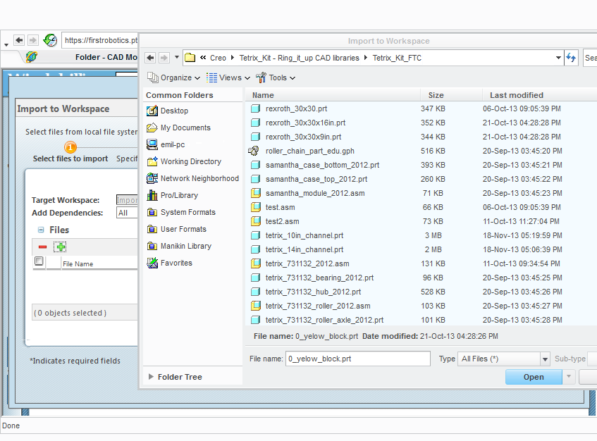The image size is (597, 441).
Task: Click the red minus remove-file icon
Action: 43,247
